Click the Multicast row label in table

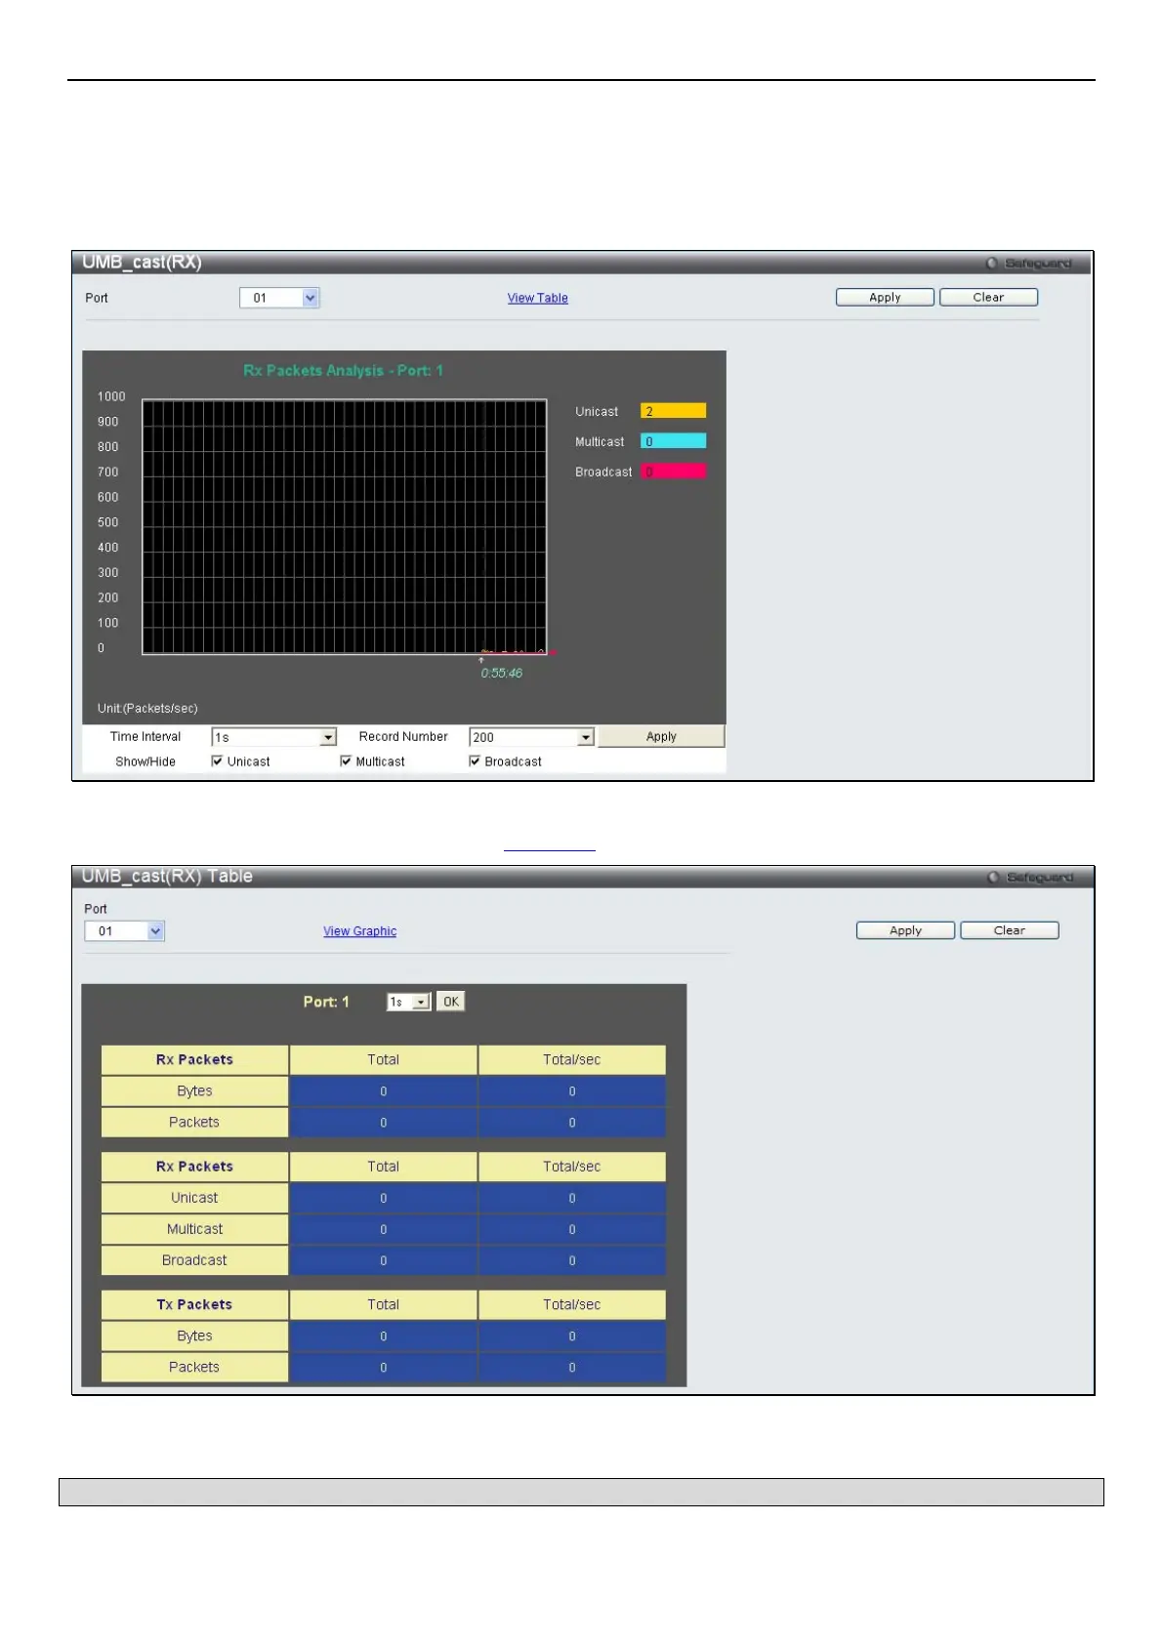(x=194, y=1229)
